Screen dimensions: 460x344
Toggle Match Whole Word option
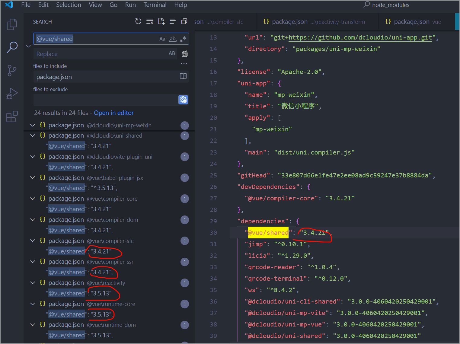[173, 39]
